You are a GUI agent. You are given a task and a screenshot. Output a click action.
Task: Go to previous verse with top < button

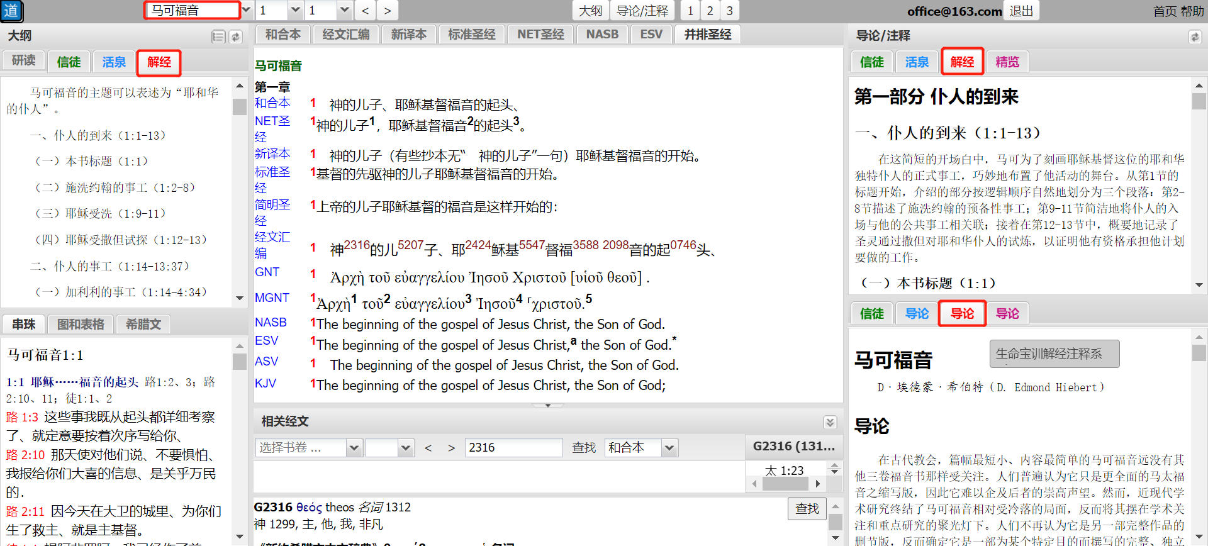tap(365, 11)
